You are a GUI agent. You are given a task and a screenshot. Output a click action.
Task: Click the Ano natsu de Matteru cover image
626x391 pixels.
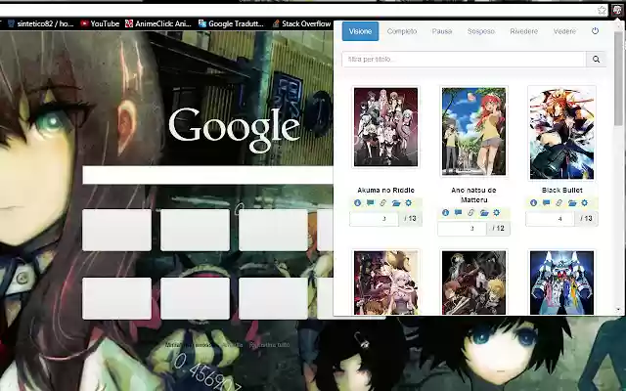point(473,132)
